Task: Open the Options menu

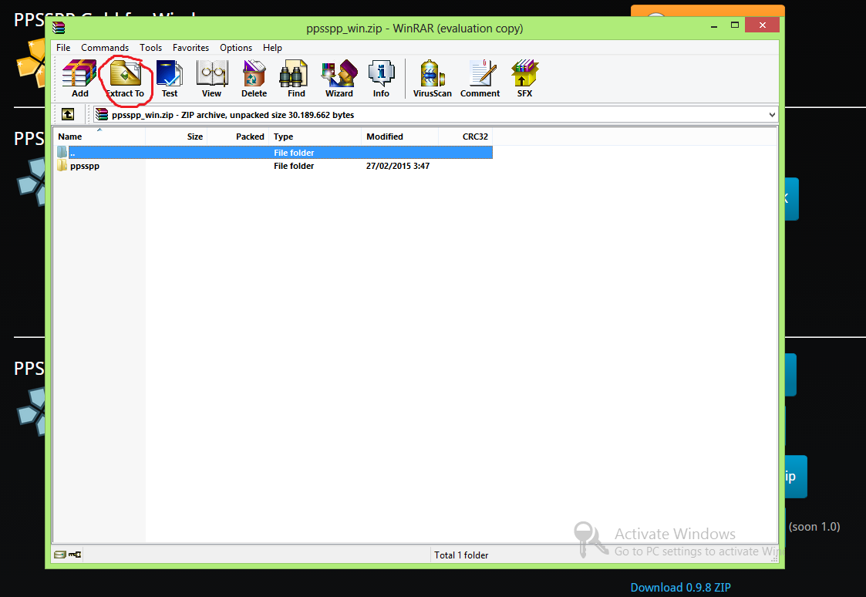Action: click(236, 48)
